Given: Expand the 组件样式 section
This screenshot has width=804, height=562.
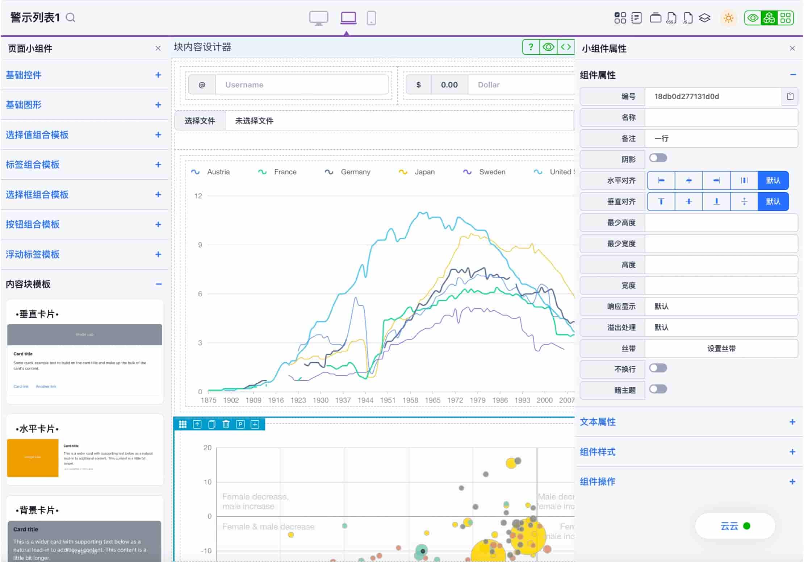Looking at the screenshot, I should tap(689, 452).
